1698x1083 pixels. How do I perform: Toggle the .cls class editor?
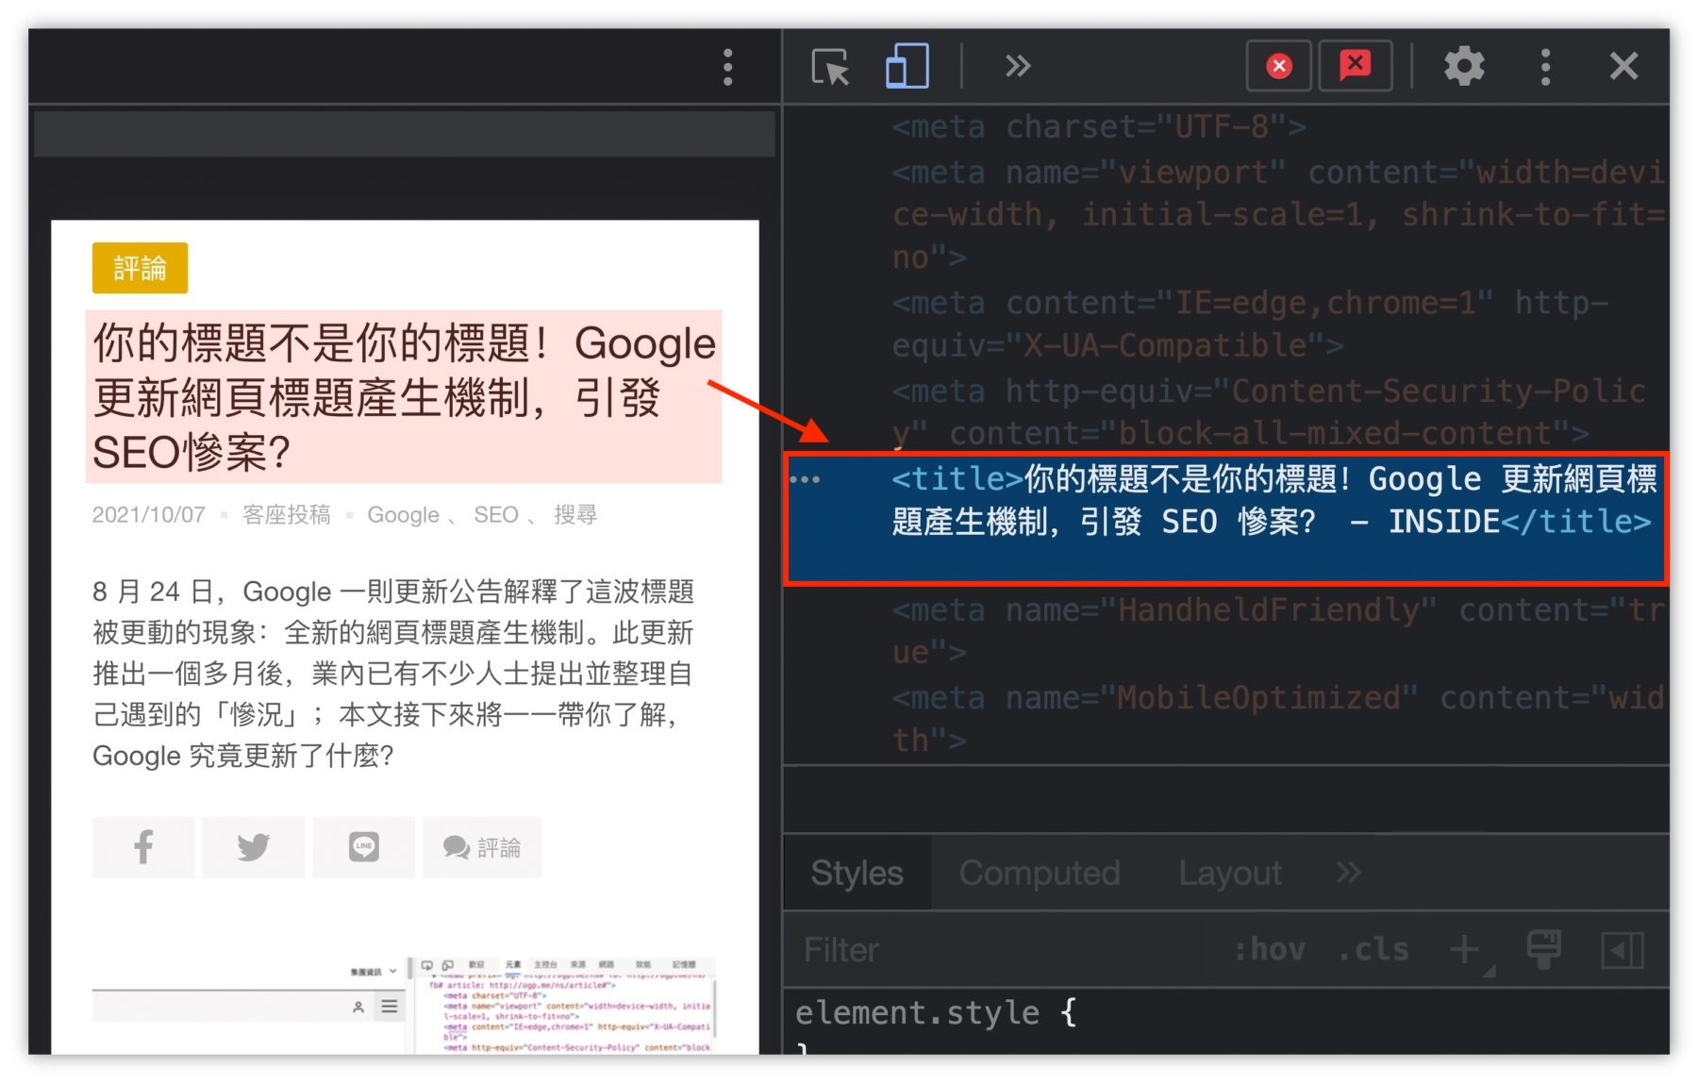(1373, 949)
